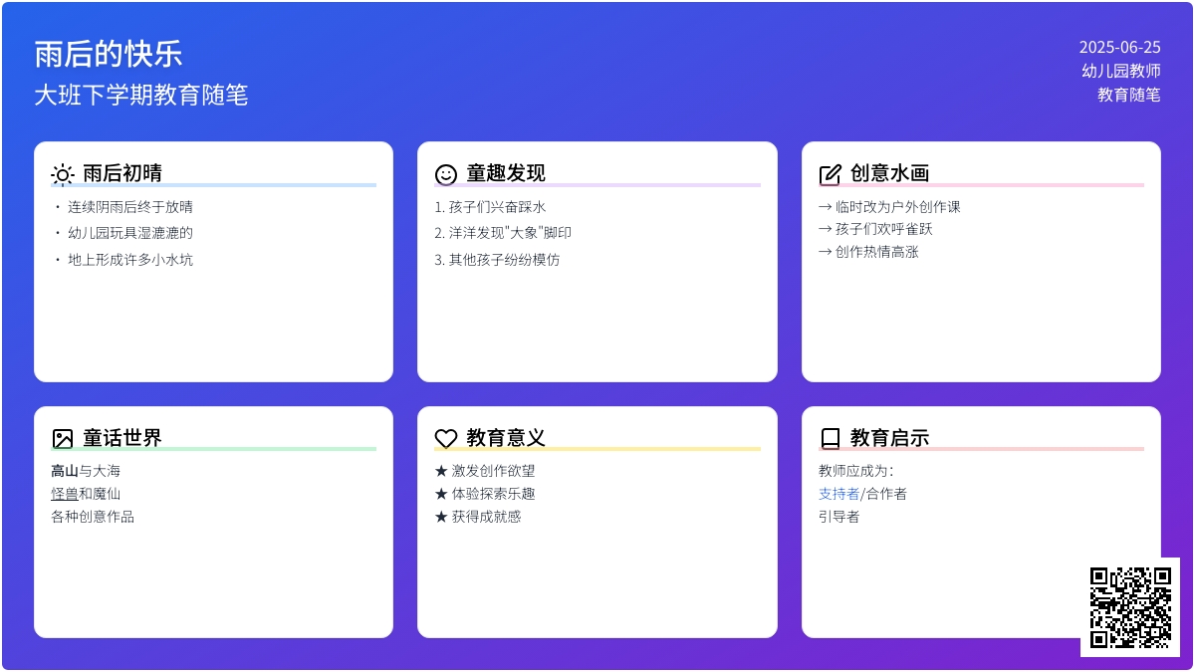Click the book icon beside 教育启示

(831, 439)
